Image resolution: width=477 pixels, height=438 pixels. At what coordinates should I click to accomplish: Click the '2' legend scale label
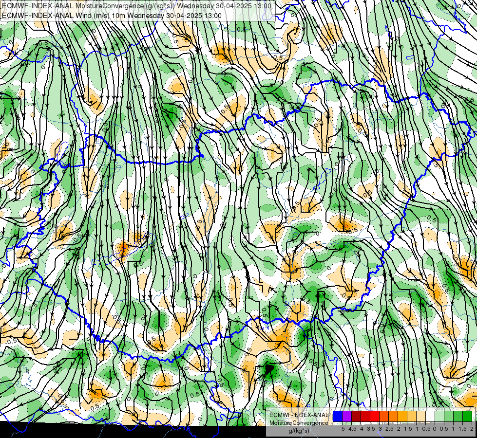472,429
